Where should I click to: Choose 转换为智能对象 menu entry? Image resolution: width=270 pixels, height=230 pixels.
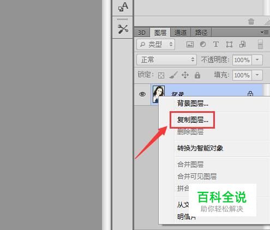pos(200,148)
